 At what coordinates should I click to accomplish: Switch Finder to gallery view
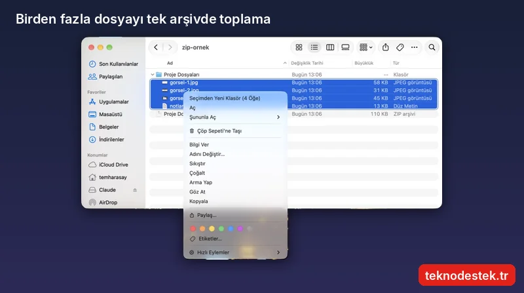coord(345,47)
